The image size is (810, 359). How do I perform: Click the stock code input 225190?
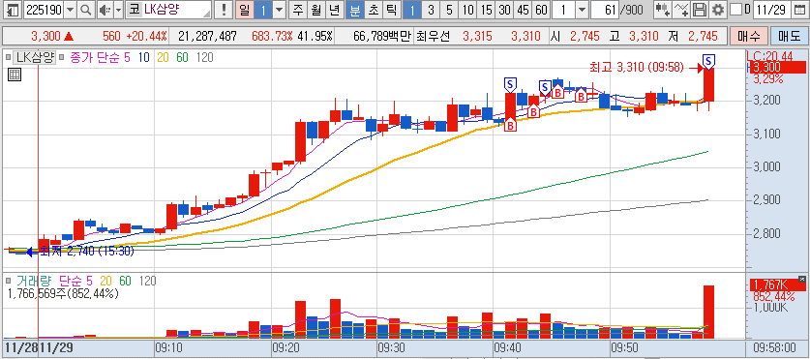click(44, 10)
